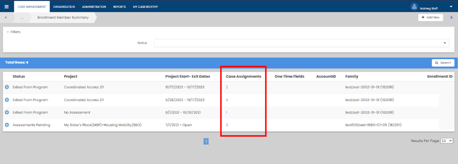458x164 pixels.
Task: Open gear actions for Assessments Pending row
Action: [x=7, y=125]
